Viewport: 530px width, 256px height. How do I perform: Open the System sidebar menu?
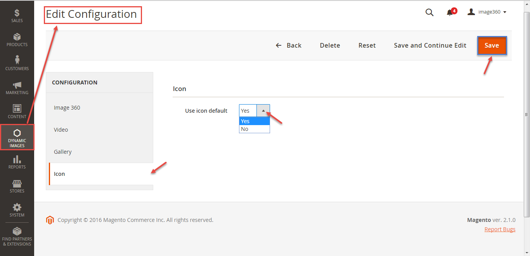(x=17, y=210)
